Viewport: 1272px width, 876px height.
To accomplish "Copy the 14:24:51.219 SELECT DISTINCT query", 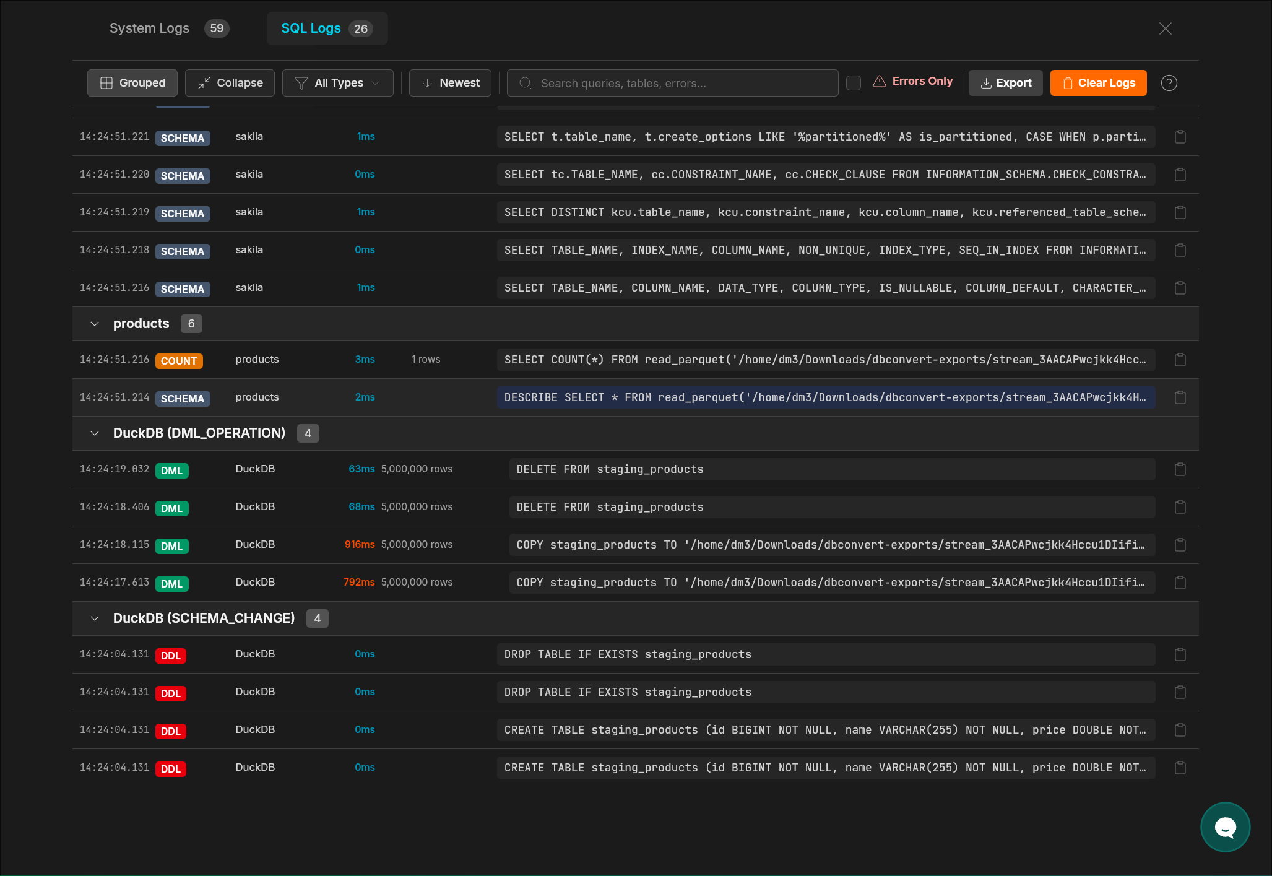I will point(1180,212).
